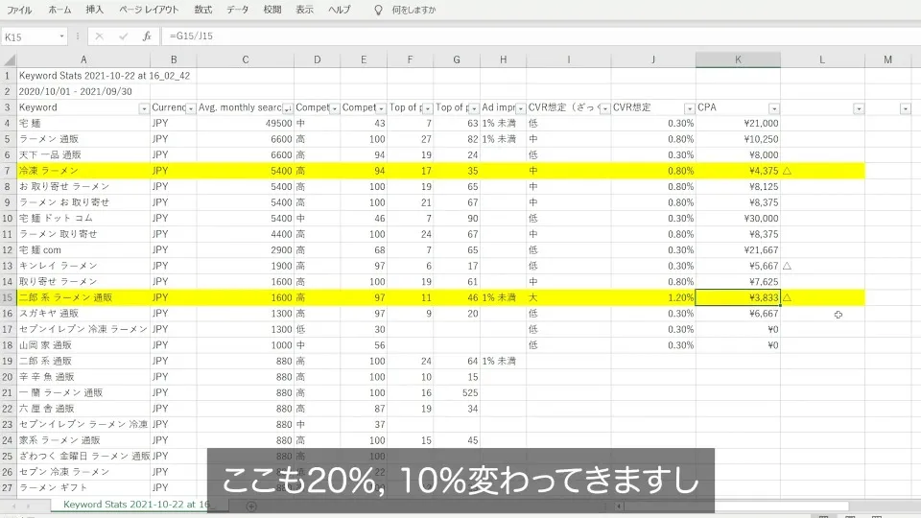Screen dimensions: 921x518
Task: Open the データ ribbon tab
Action: pos(237,10)
